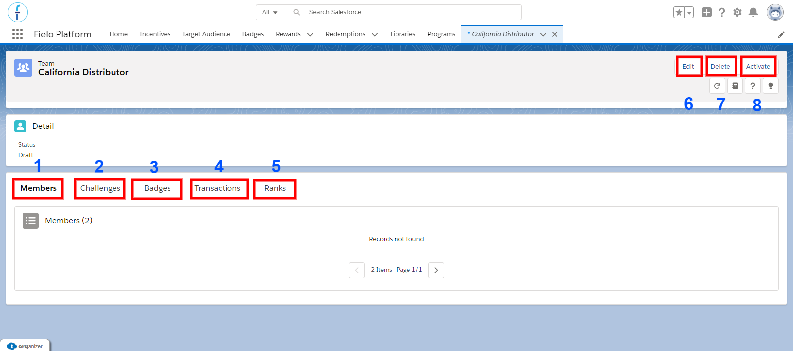Click the pencil icon to edit the navigation bar
793x351 pixels.
pyautogui.click(x=781, y=34)
